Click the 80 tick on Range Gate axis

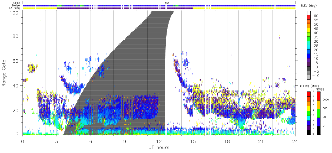tap(16, 36)
